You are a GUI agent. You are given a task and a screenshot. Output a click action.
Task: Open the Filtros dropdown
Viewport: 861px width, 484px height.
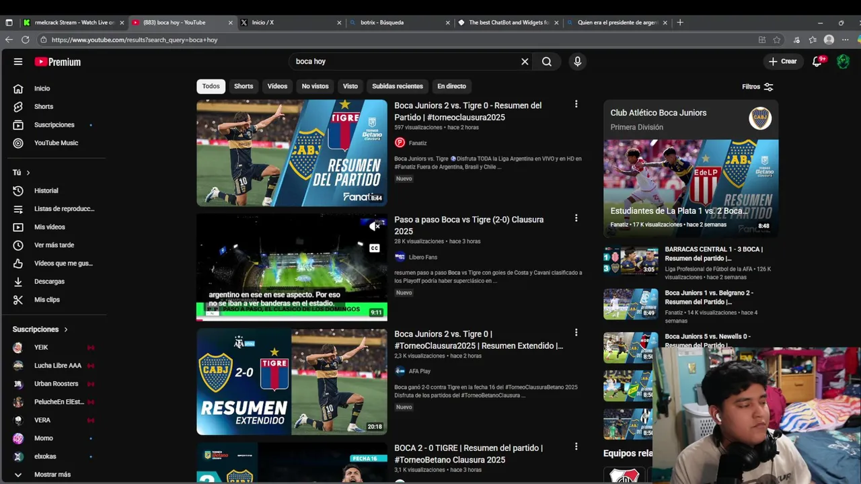[757, 87]
